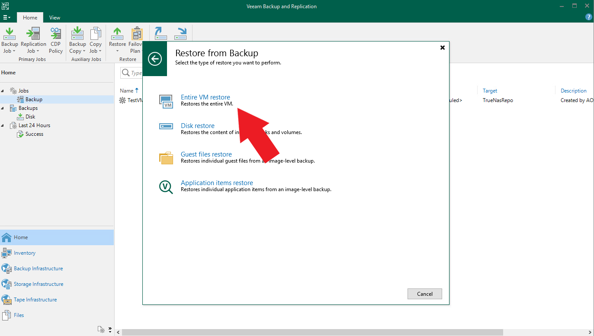Click the TrueNasRepo target cell
Image resolution: width=594 pixels, height=336 pixels.
click(498, 100)
